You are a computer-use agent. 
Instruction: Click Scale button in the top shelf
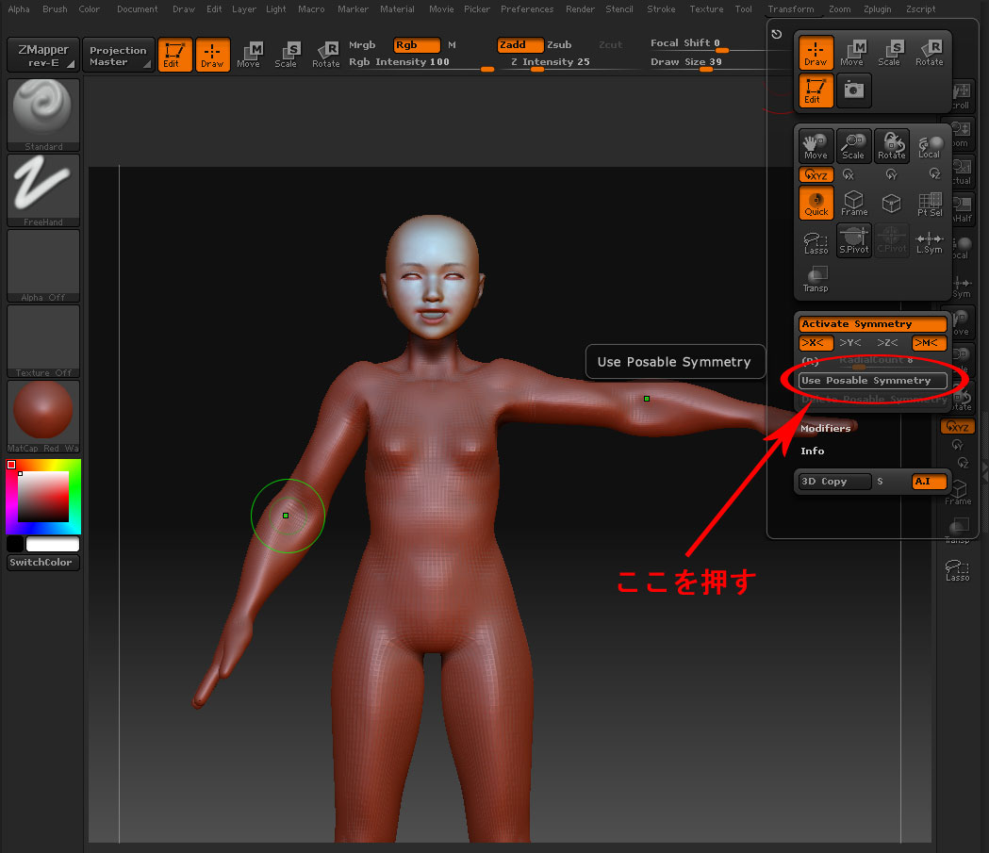click(x=287, y=55)
